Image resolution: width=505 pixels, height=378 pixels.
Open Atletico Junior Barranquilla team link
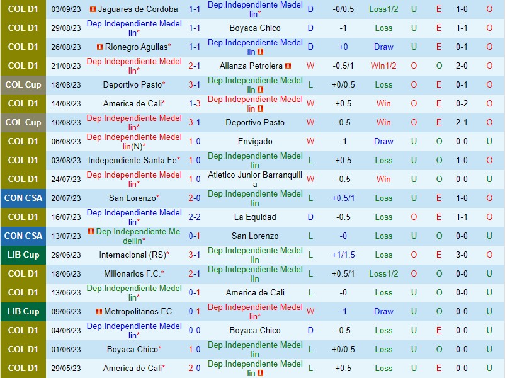[x=255, y=180]
